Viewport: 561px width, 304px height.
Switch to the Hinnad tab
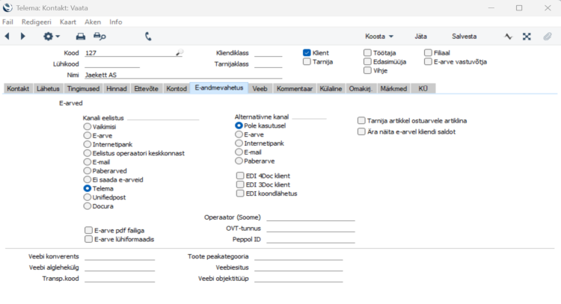117,89
